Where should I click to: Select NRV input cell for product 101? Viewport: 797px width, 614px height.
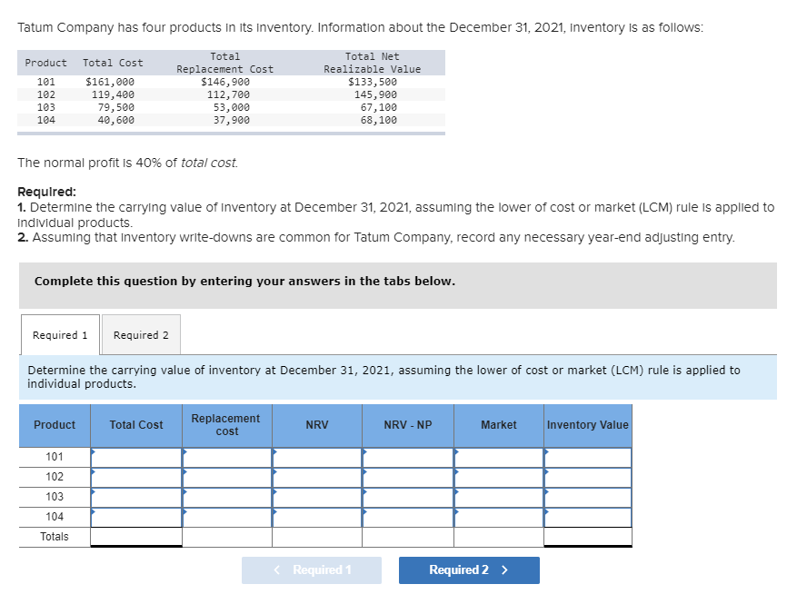pyautogui.click(x=317, y=458)
